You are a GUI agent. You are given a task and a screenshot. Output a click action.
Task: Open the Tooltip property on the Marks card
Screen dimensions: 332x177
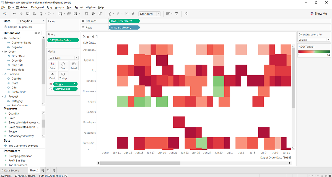point(63,75)
